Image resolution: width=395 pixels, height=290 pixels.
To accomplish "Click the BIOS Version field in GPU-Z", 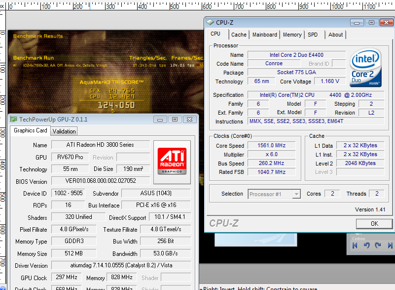I will click(101, 181).
